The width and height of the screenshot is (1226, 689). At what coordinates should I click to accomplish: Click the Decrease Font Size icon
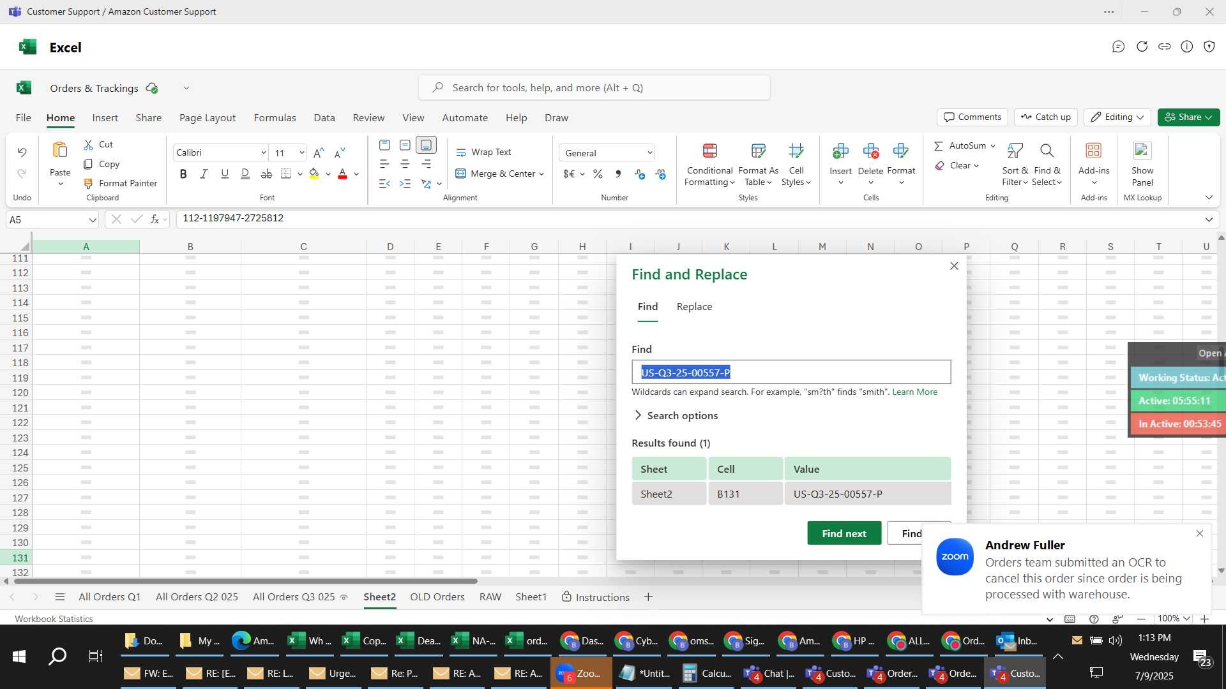(x=340, y=152)
